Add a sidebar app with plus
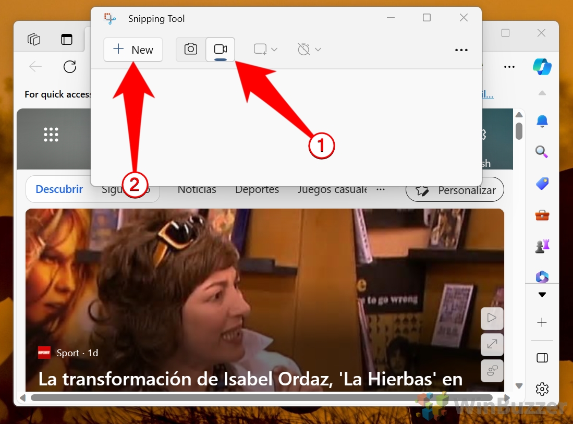 542,322
